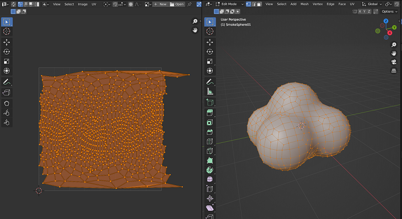This screenshot has height=219, width=402.
Task: Select the Extrude Region tool in 3D viewport
Action: click(210, 113)
